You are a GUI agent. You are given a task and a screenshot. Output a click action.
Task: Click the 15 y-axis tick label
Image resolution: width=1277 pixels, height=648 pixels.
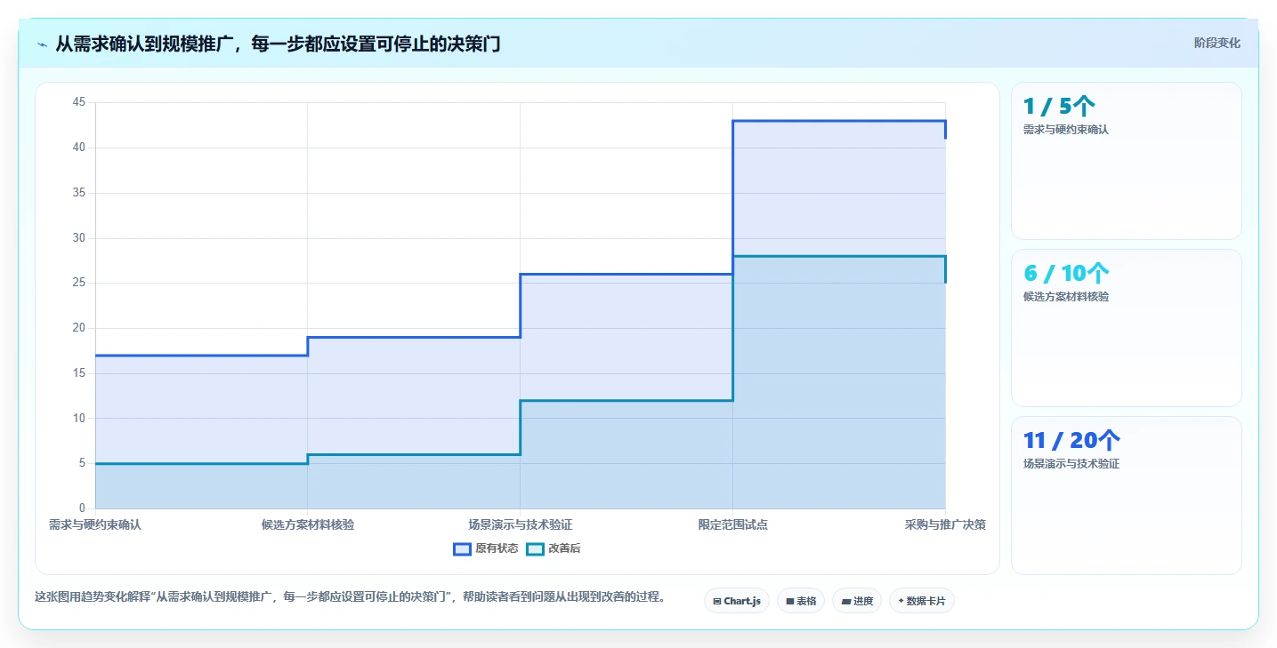tap(79, 373)
